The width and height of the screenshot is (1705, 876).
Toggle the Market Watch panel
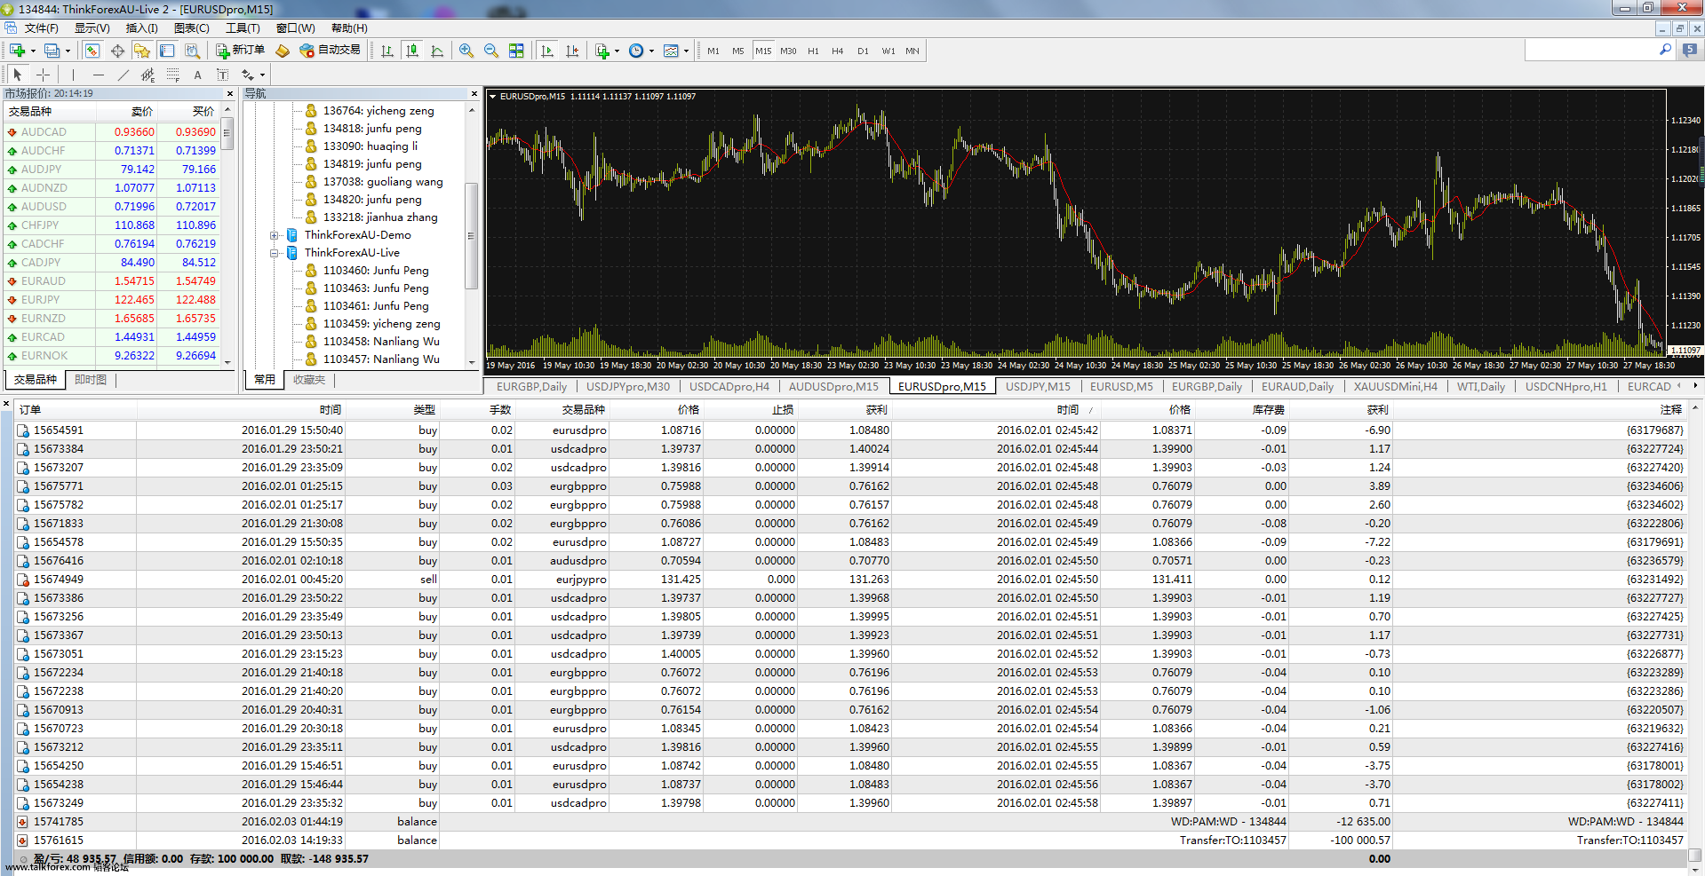tap(92, 51)
